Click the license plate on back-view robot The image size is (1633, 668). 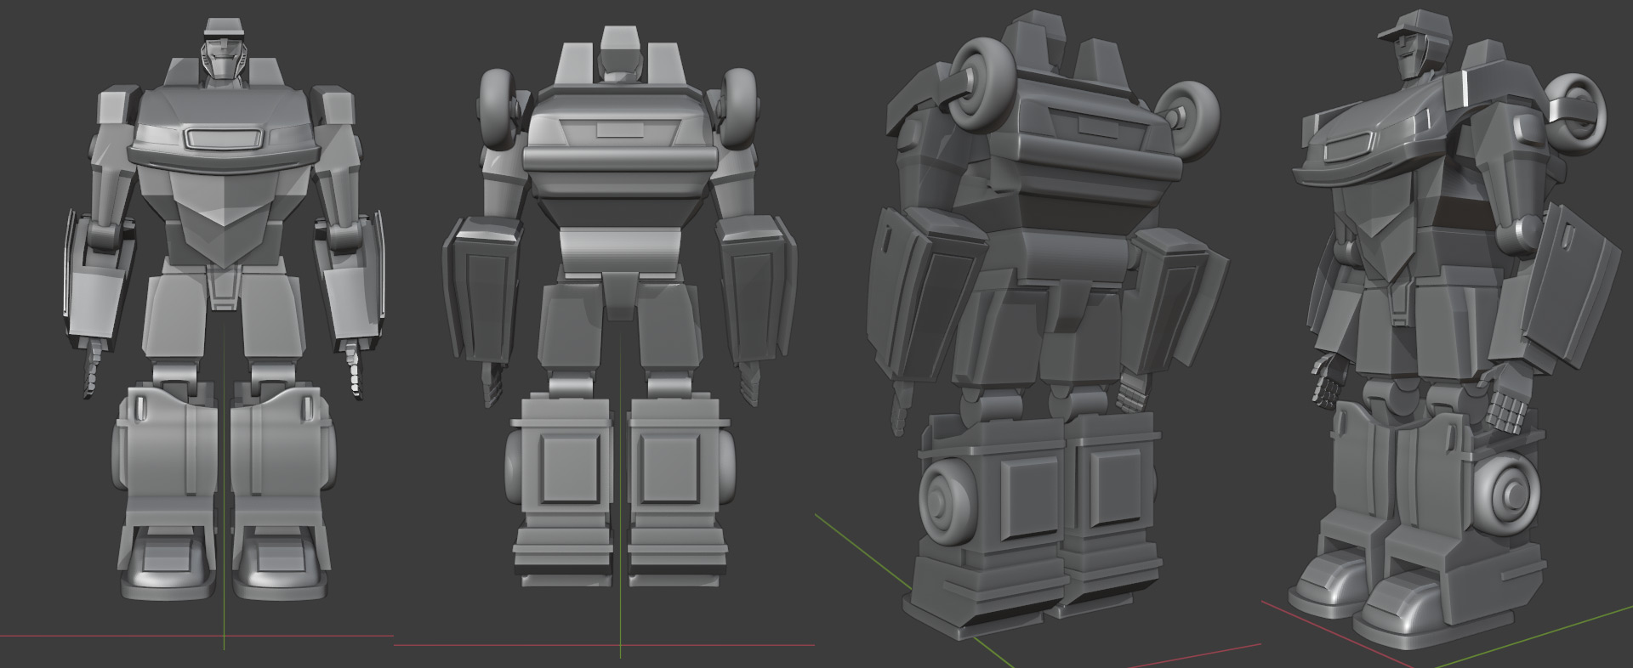[620, 130]
